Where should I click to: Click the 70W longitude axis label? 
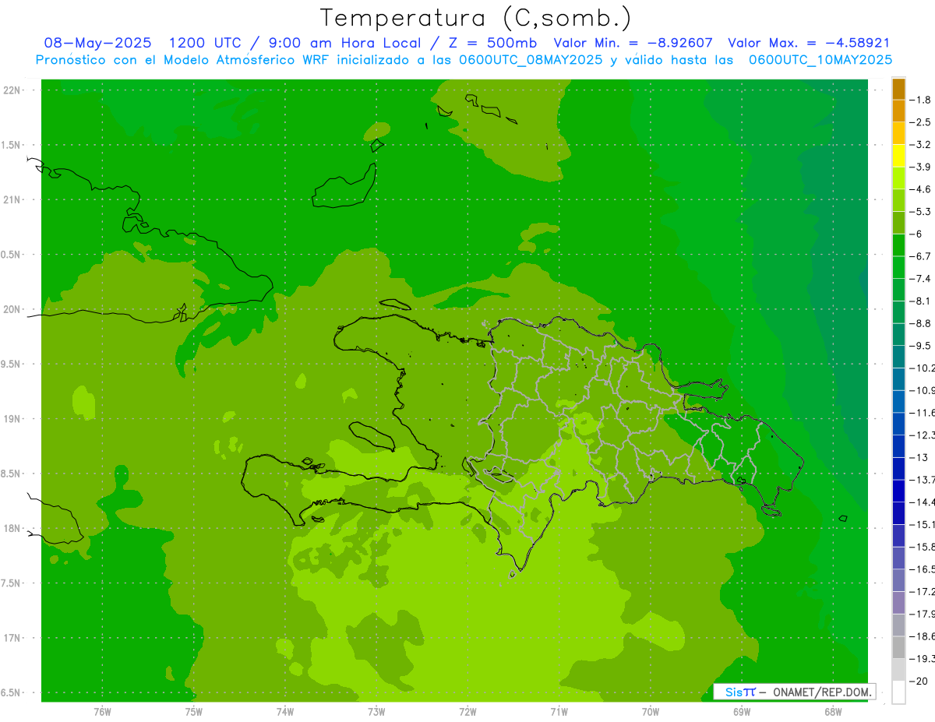(x=651, y=712)
